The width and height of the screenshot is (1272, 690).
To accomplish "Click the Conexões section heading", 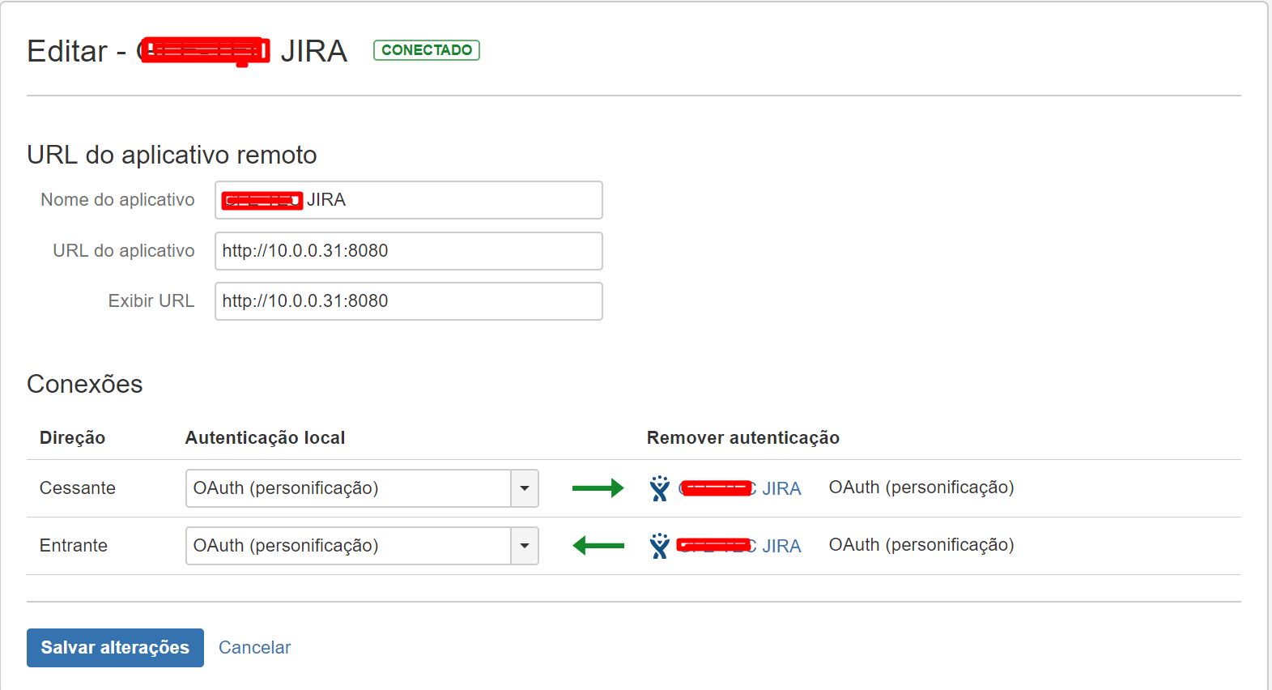I will coord(85,384).
